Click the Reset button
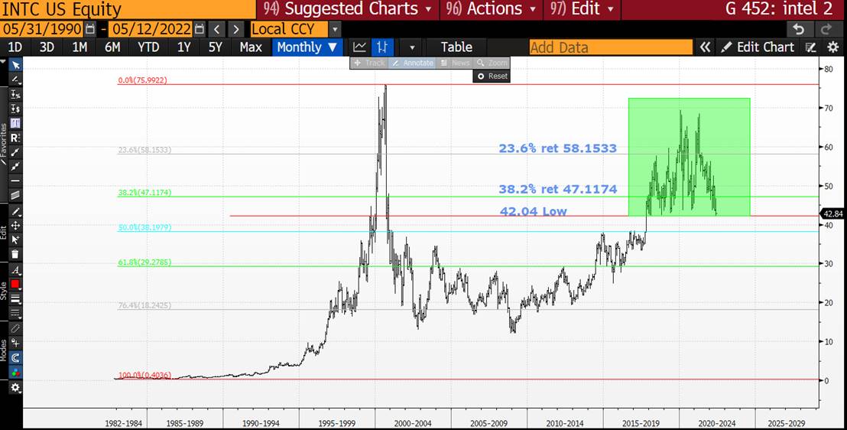Screen dimensions: 847x430 click(x=492, y=77)
